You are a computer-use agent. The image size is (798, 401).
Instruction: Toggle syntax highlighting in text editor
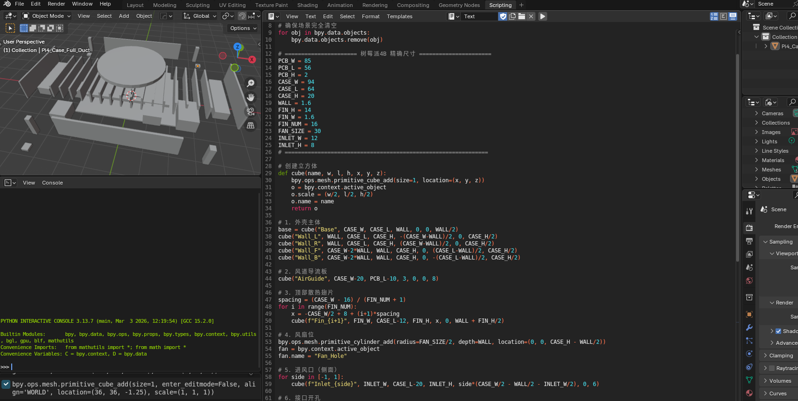coord(733,16)
